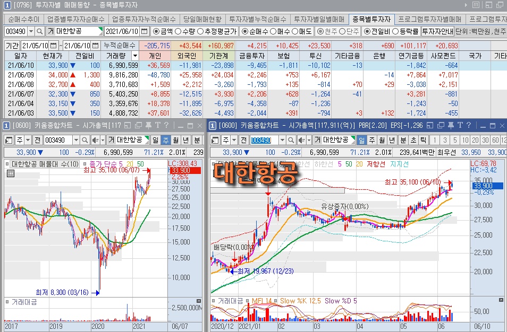Screen dimensions: 507x332
Task: Click the 외국인 column header
Action: click(187, 56)
